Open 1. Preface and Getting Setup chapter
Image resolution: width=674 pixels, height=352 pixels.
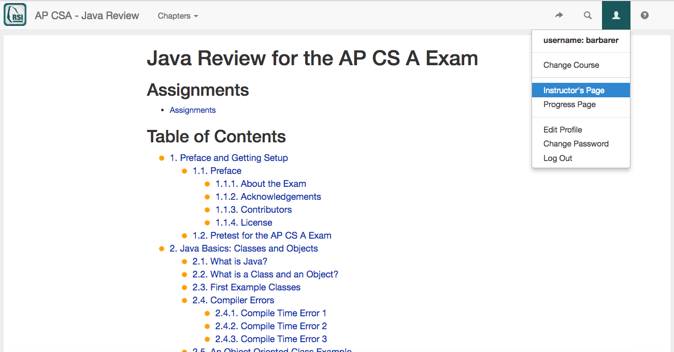tap(229, 158)
